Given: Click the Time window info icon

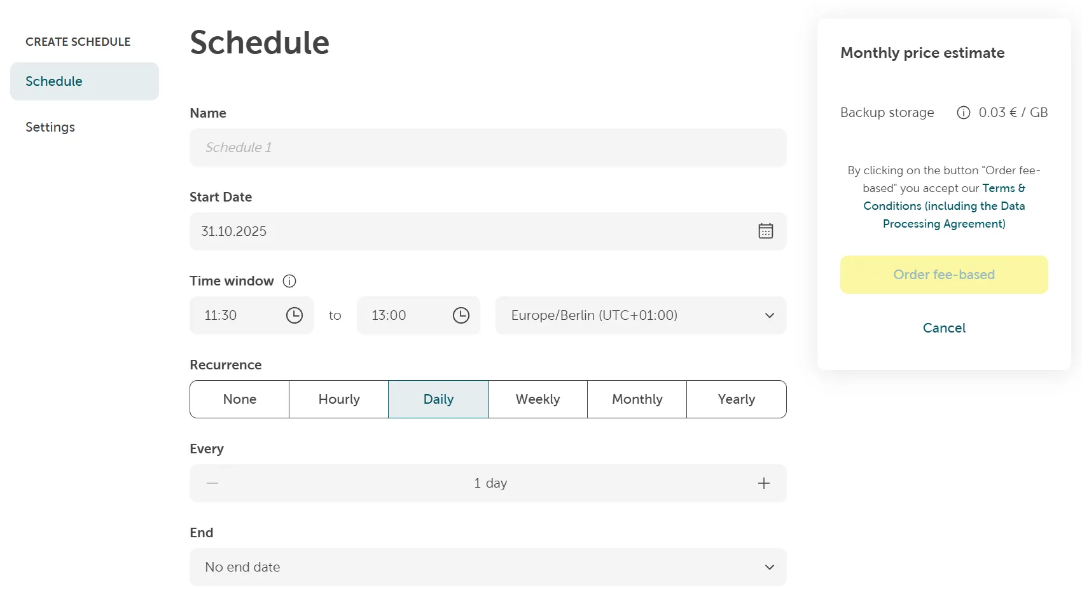Looking at the screenshot, I should [289, 281].
